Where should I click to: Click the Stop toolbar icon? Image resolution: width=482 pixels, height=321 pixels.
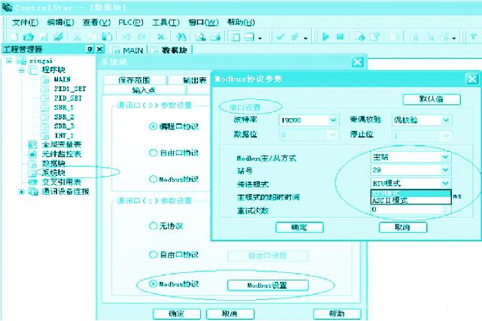pyautogui.click(x=340, y=36)
